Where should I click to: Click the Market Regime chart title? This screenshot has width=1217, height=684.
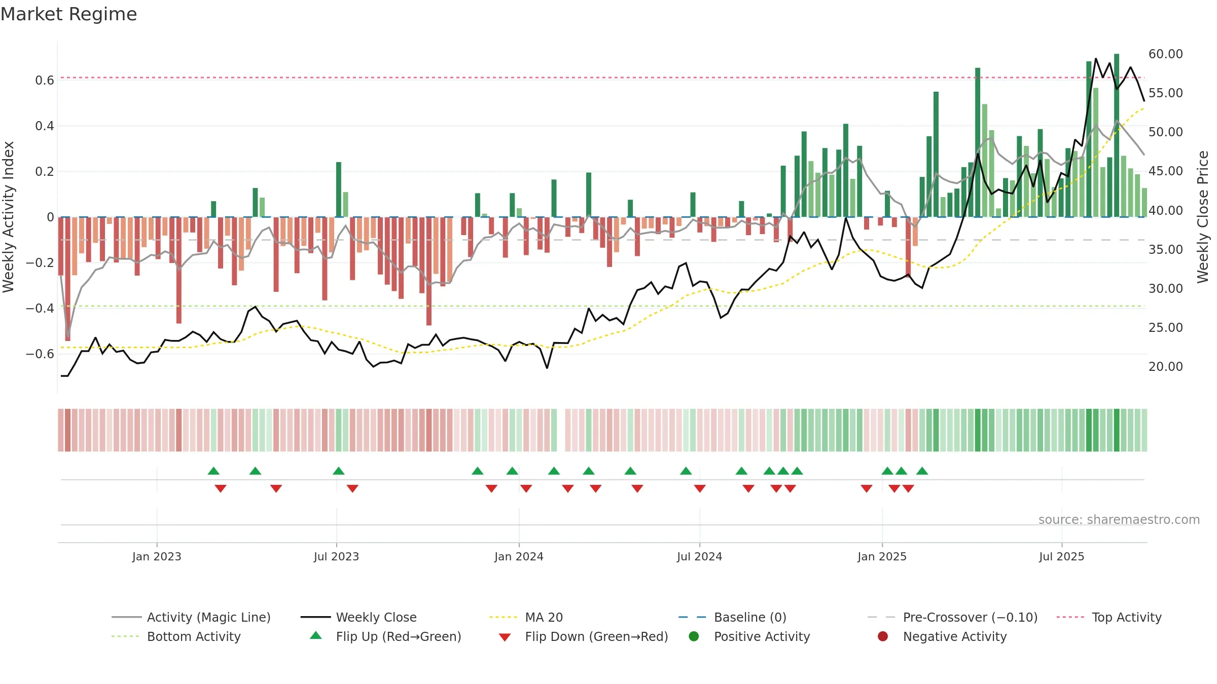tap(69, 14)
